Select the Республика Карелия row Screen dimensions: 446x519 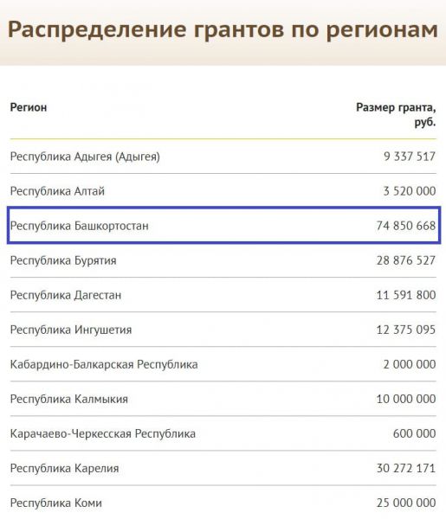coord(223,468)
